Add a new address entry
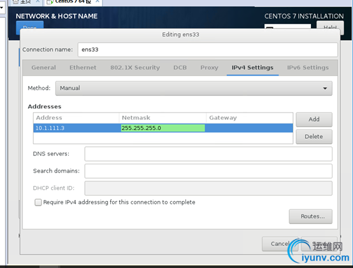Screen dimensions: 353x268 coord(314,120)
